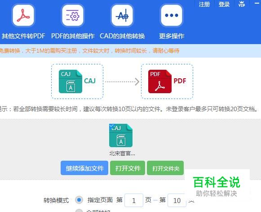Click 登录 to log in
The width and height of the screenshot is (261, 212).
[x=224, y=4]
